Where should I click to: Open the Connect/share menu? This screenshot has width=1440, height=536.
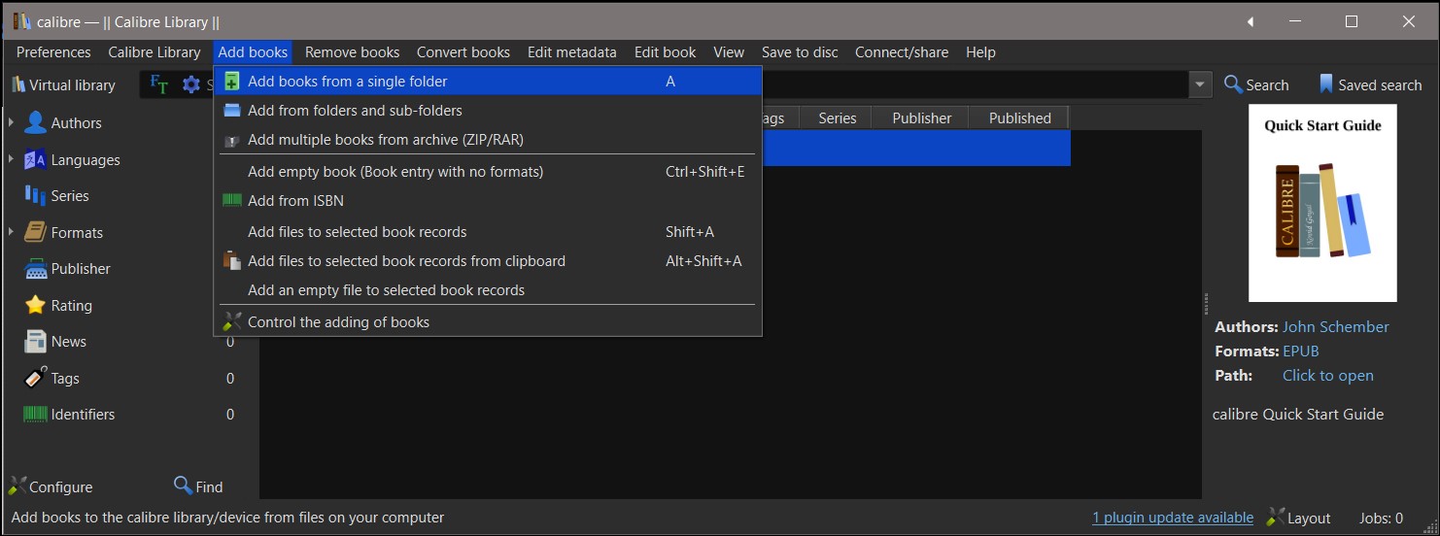[x=902, y=52]
